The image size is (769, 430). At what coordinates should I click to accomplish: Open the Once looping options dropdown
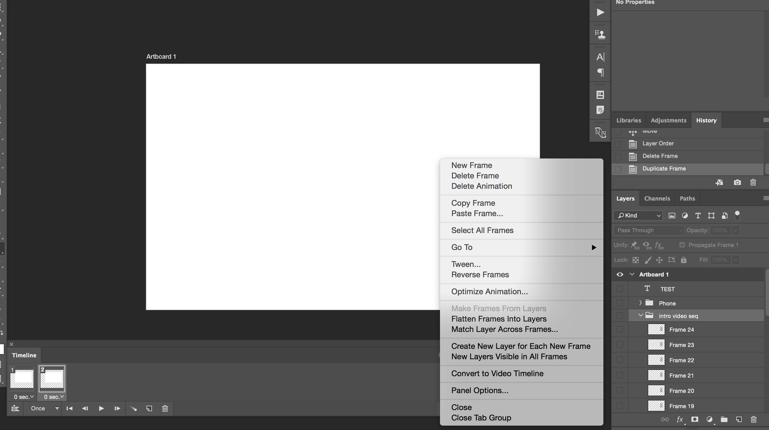pyautogui.click(x=44, y=408)
